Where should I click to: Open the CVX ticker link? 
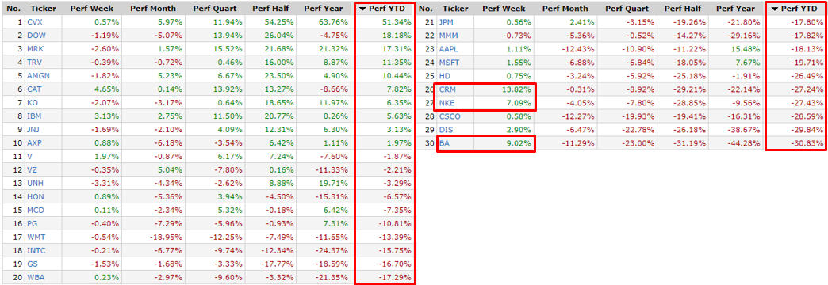(35, 22)
